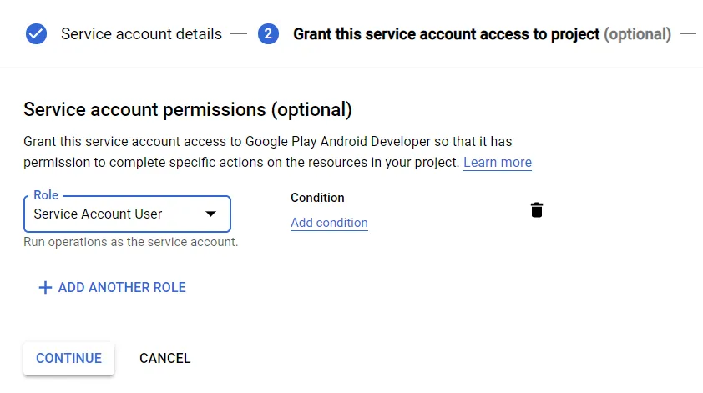703x393 pixels.
Task: Click the Run operations helper text
Action: 131,242
